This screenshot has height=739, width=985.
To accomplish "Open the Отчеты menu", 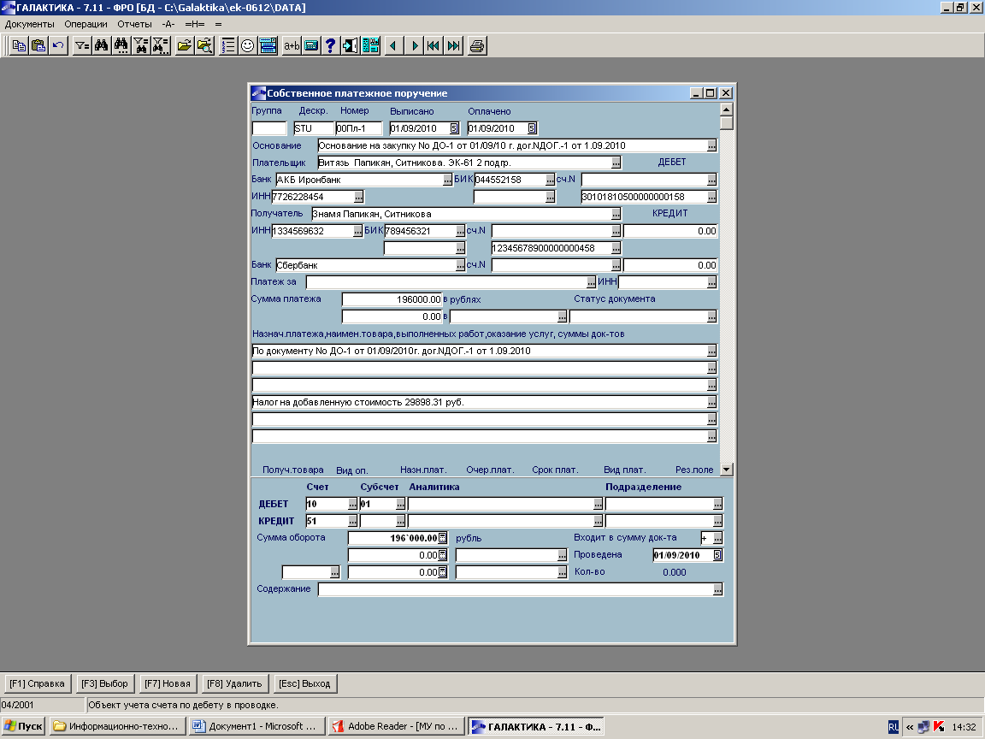I will pos(134,24).
